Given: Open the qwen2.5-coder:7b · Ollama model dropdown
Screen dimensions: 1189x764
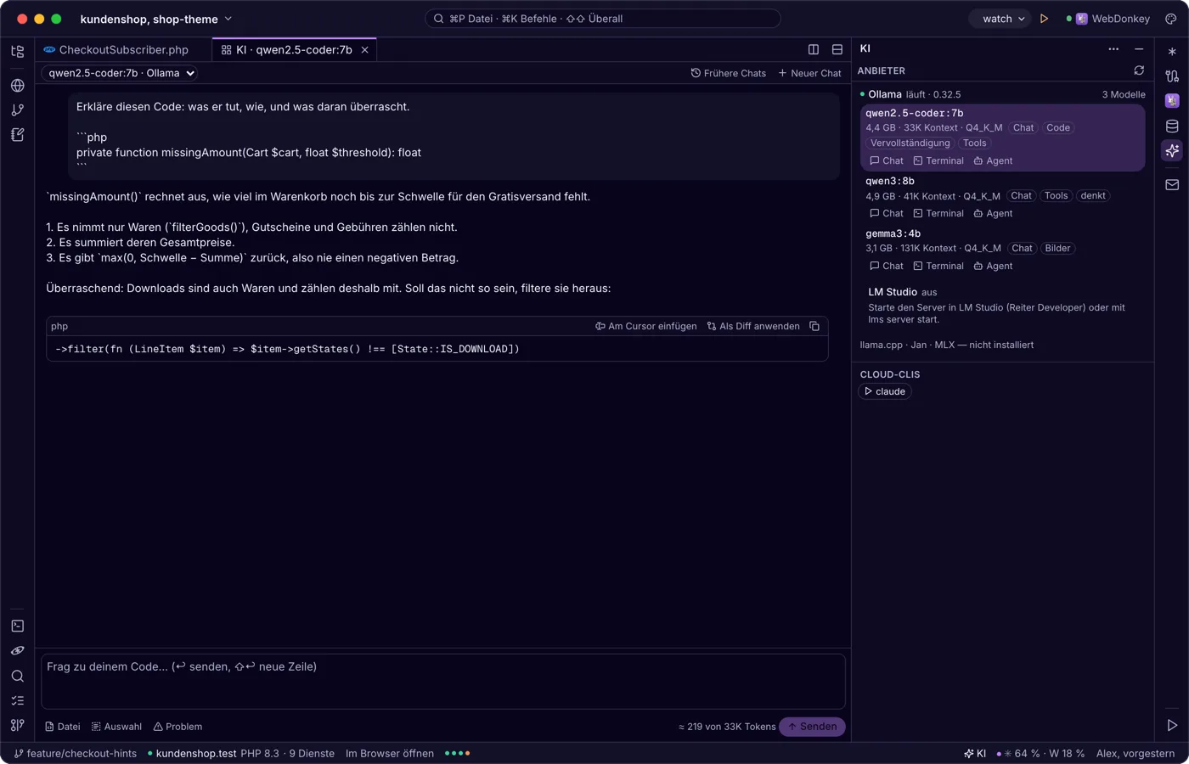Looking at the screenshot, I should coord(120,73).
